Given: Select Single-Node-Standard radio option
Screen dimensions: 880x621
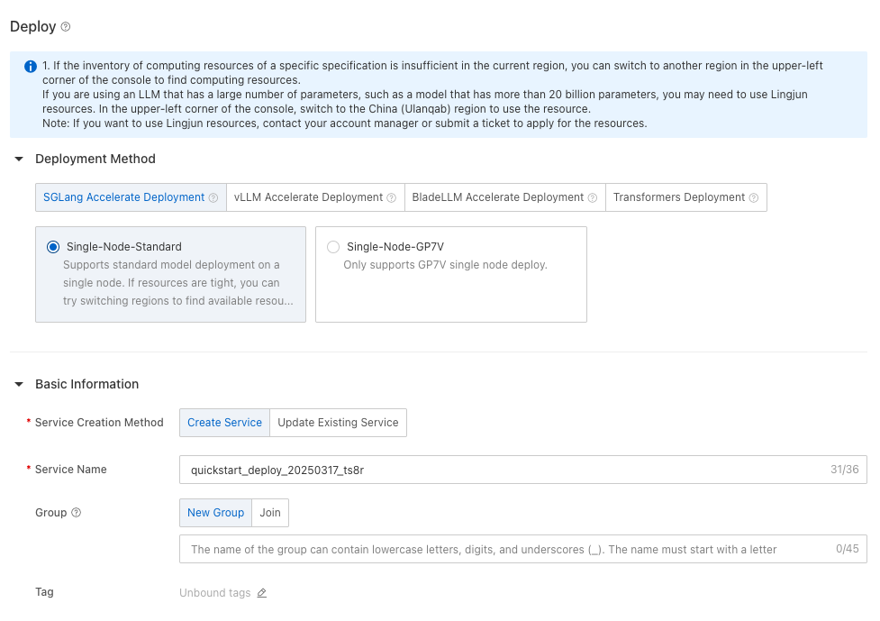Looking at the screenshot, I should tap(53, 247).
